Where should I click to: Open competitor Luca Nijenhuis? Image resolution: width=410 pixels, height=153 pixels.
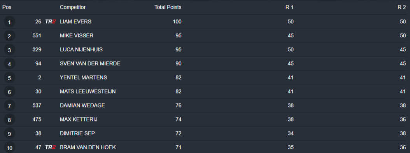pos(81,50)
